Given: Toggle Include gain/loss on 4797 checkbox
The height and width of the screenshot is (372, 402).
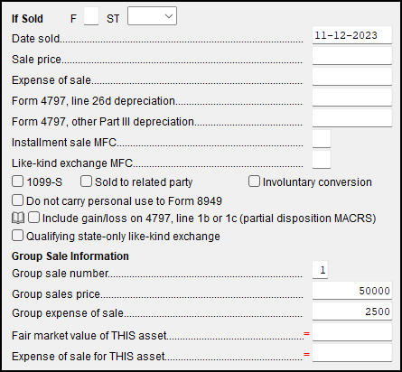Looking at the screenshot, I should [33, 218].
